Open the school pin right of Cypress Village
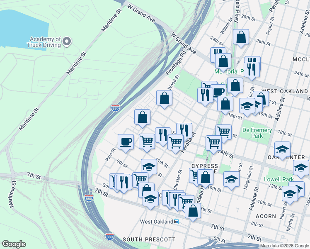 tap(232, 181)
